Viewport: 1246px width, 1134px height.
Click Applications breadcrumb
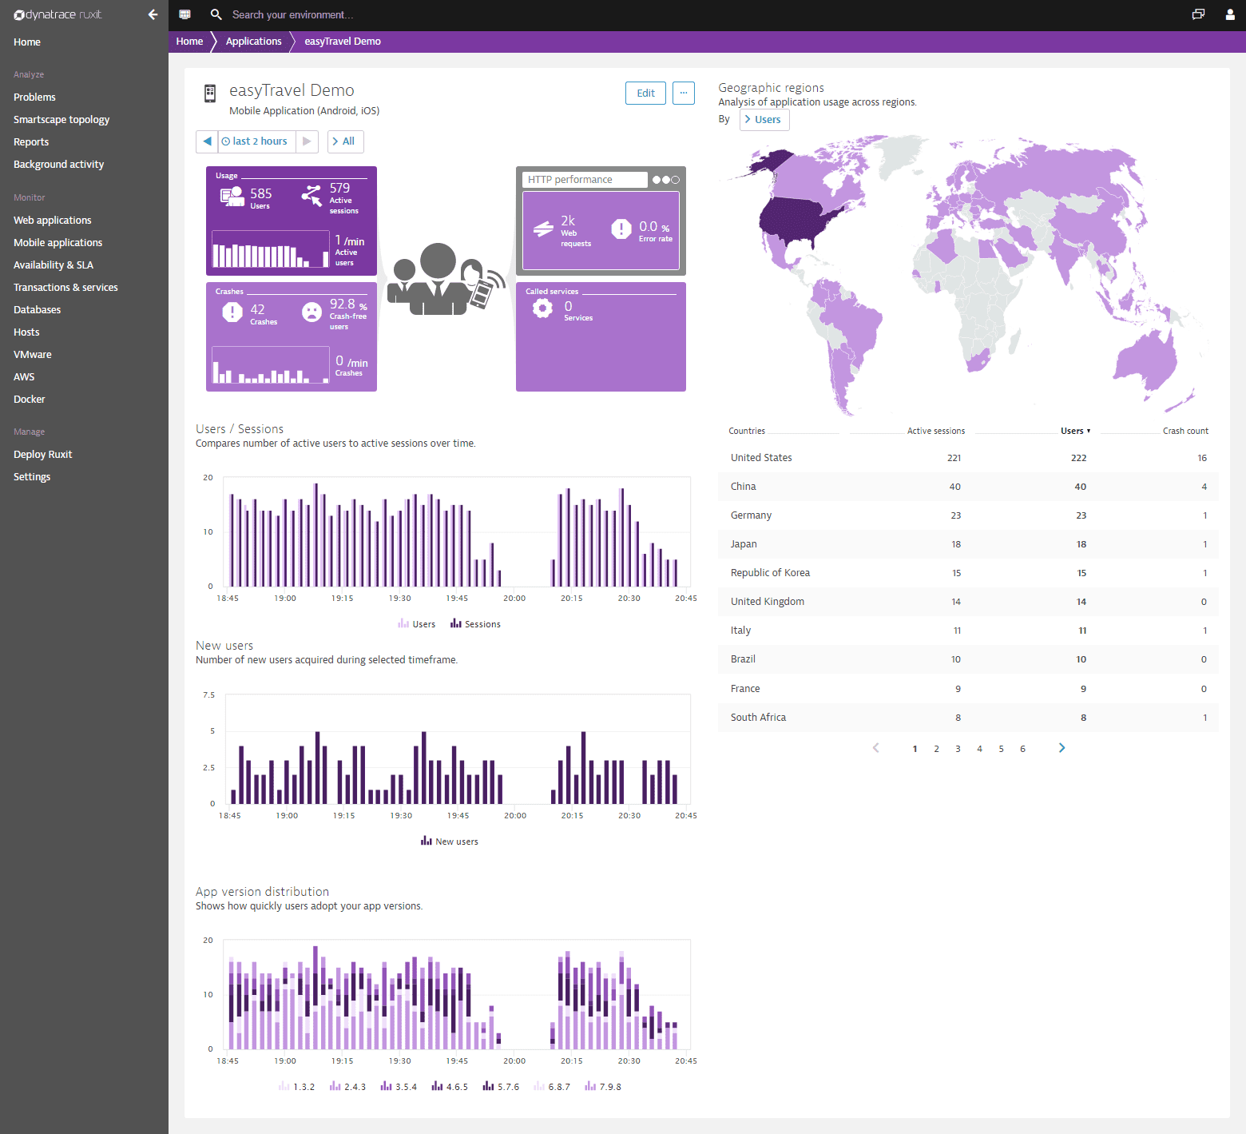[253, 42]
